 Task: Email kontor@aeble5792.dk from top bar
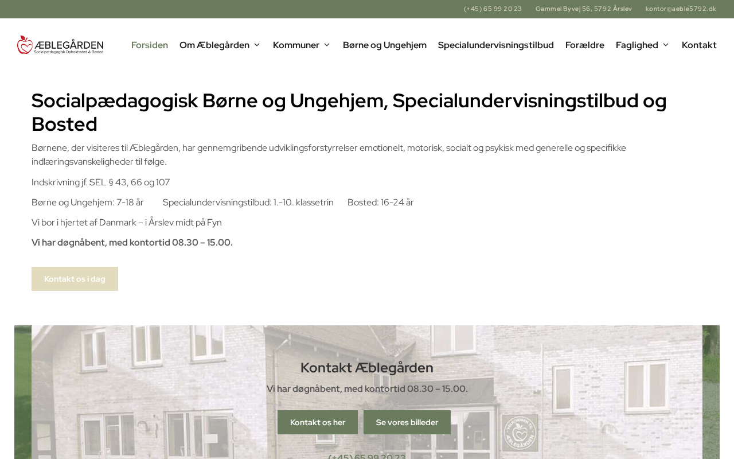[681, 9]
